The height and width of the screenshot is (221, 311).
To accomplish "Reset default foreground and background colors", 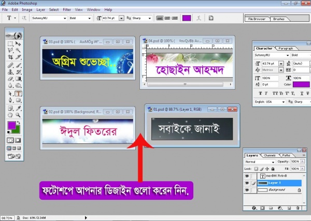I will pyautogui.click(x=9, y=132).
